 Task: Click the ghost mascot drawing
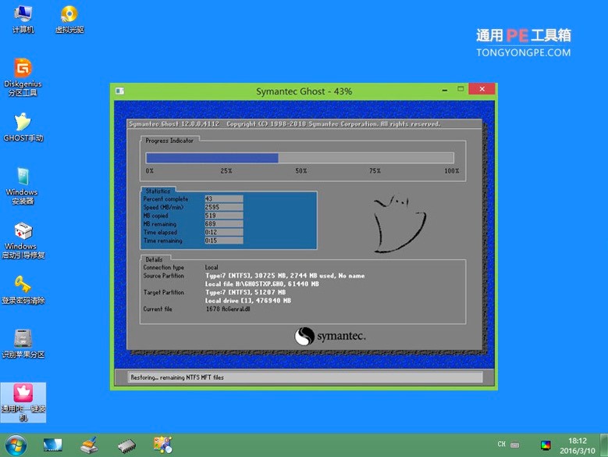[400, 224]
